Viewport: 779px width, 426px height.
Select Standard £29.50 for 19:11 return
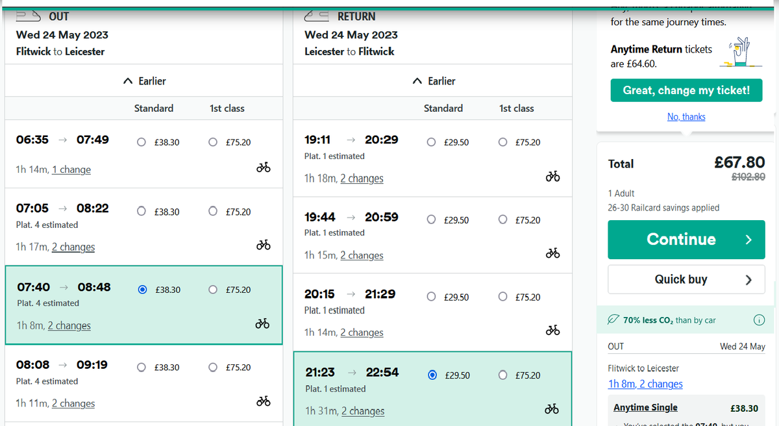[432, 142]
